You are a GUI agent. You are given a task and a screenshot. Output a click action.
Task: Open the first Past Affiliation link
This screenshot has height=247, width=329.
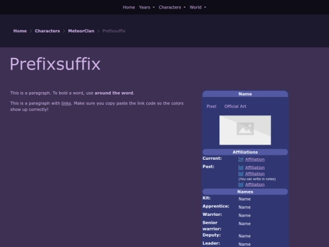pos(255,168)
